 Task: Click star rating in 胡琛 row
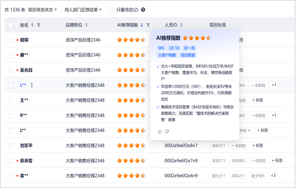[x=131, y=40]
